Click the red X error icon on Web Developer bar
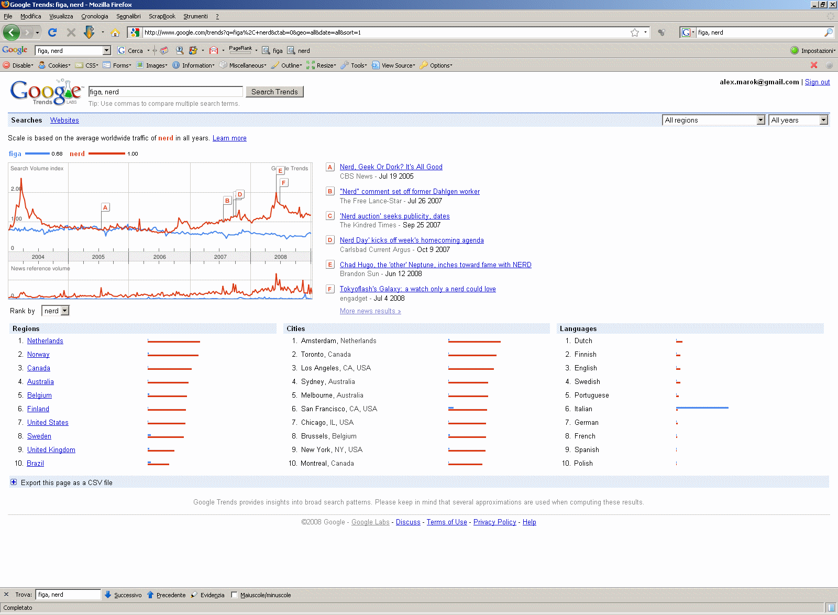Viewport: 838px width, 615px height. 814,65
